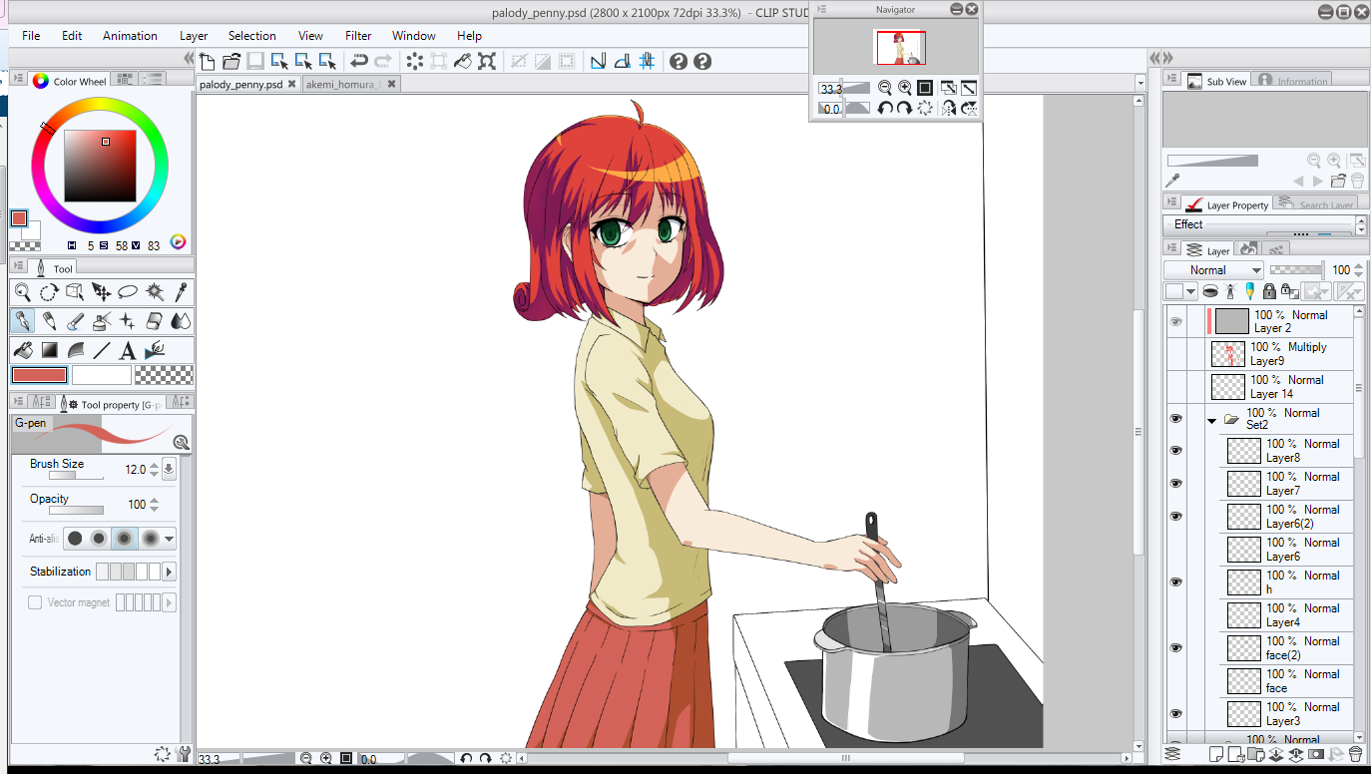Click New Raster Layer button
This screenshot has width=1371, height=774.
tap(1215, 754)
